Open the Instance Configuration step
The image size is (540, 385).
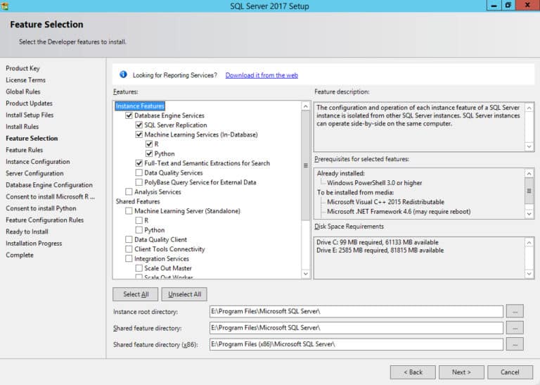pyautogui.click(x=37, y=162)
